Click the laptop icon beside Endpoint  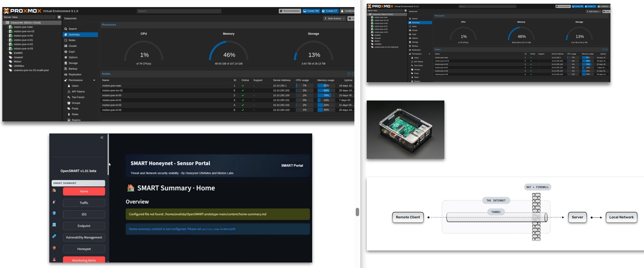pyautogui.click(x=54, y=225)
